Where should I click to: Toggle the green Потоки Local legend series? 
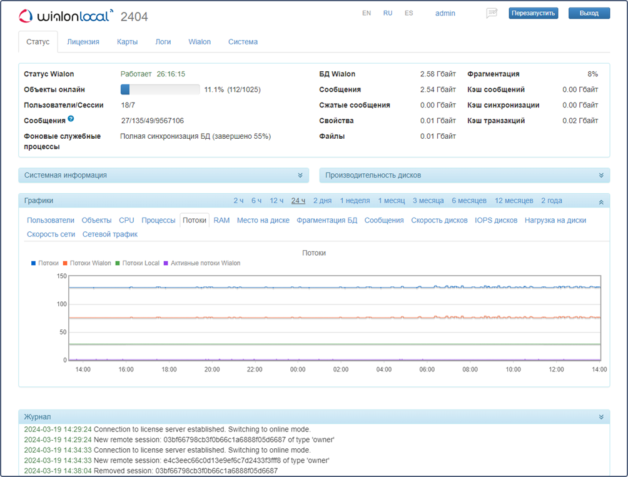click(x=138, y=263)
